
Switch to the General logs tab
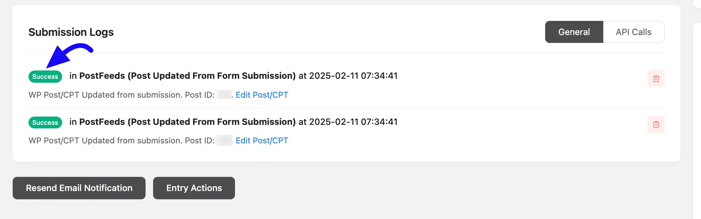pos(574,32)
